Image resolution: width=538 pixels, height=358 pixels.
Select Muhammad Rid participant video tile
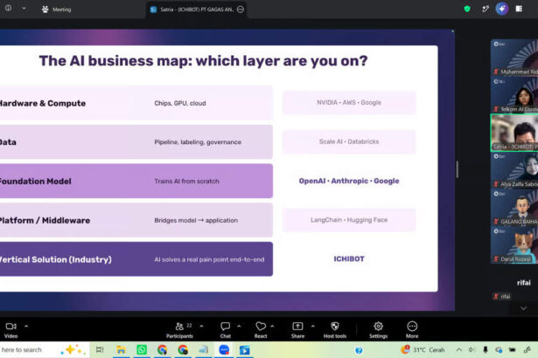[514, 58]
